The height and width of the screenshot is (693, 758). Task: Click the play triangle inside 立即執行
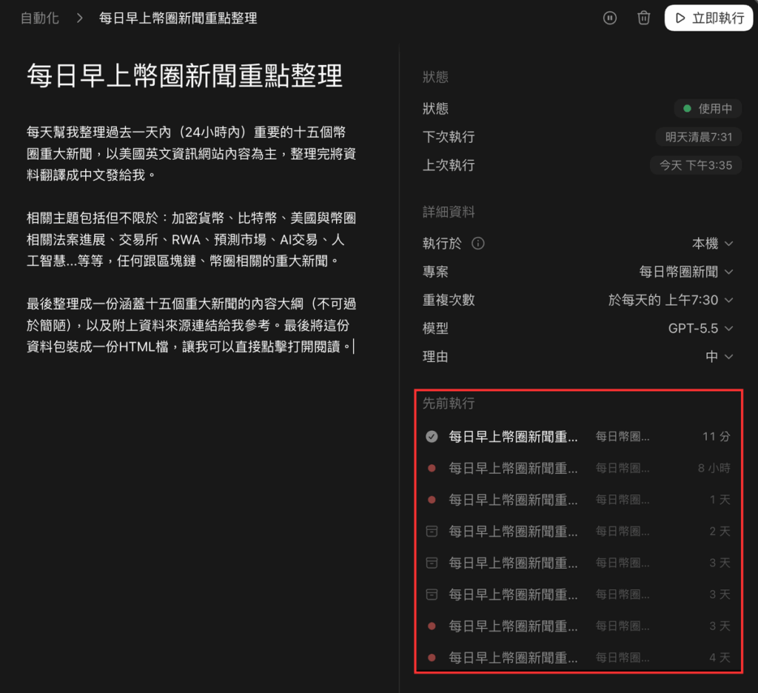pyautogui.click(x=680, y=19)
